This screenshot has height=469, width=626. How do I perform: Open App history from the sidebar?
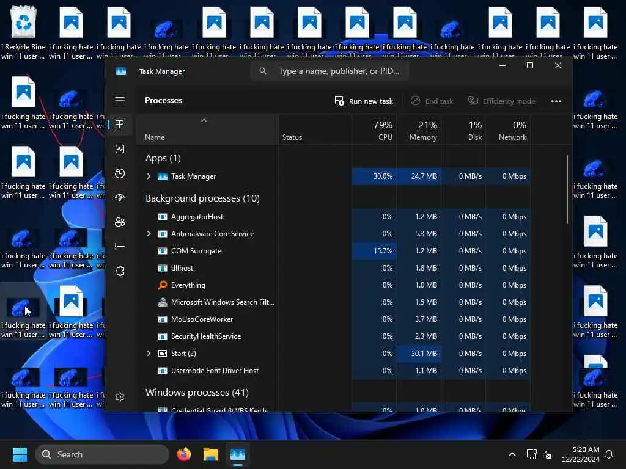120,173
